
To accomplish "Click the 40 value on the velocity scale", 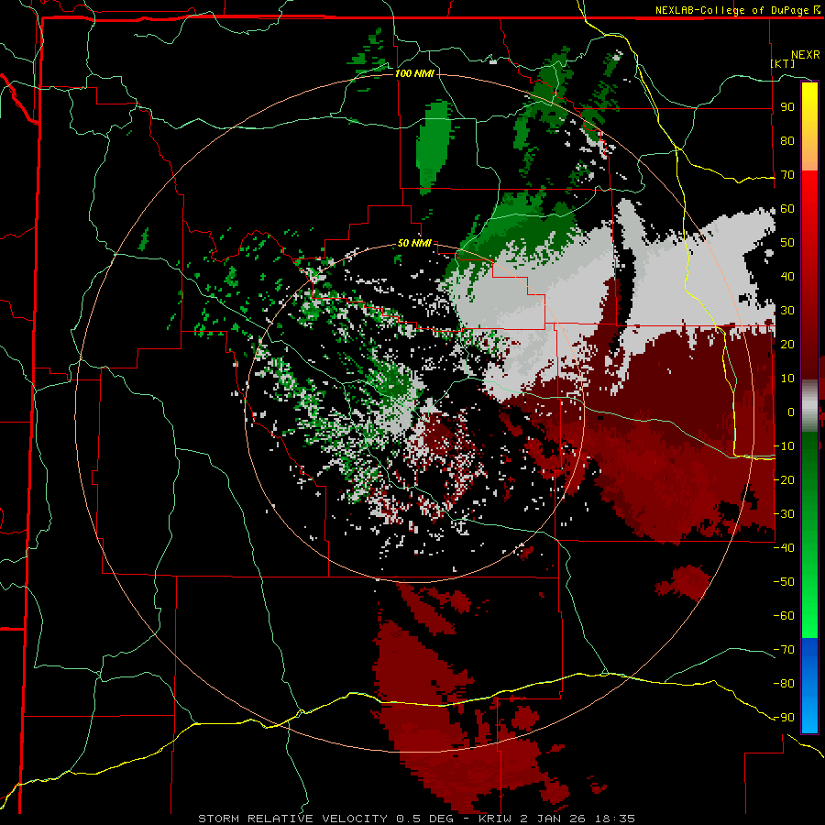I will [x=787, y=277].
